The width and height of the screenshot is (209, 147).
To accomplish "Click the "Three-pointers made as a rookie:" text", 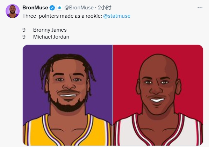I will pos(62,16).
